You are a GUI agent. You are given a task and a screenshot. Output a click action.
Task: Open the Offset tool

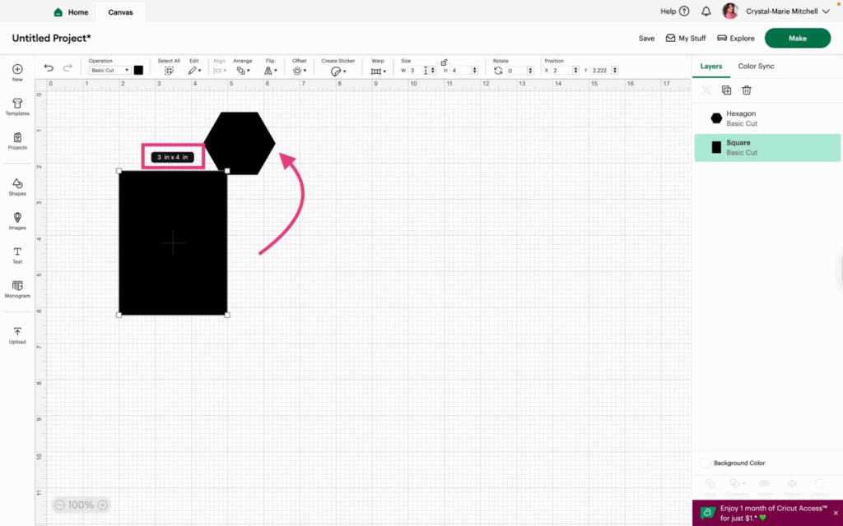(300, 71)
